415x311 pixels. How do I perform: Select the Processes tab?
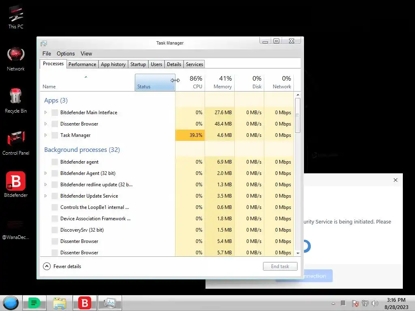coord(53,64)
